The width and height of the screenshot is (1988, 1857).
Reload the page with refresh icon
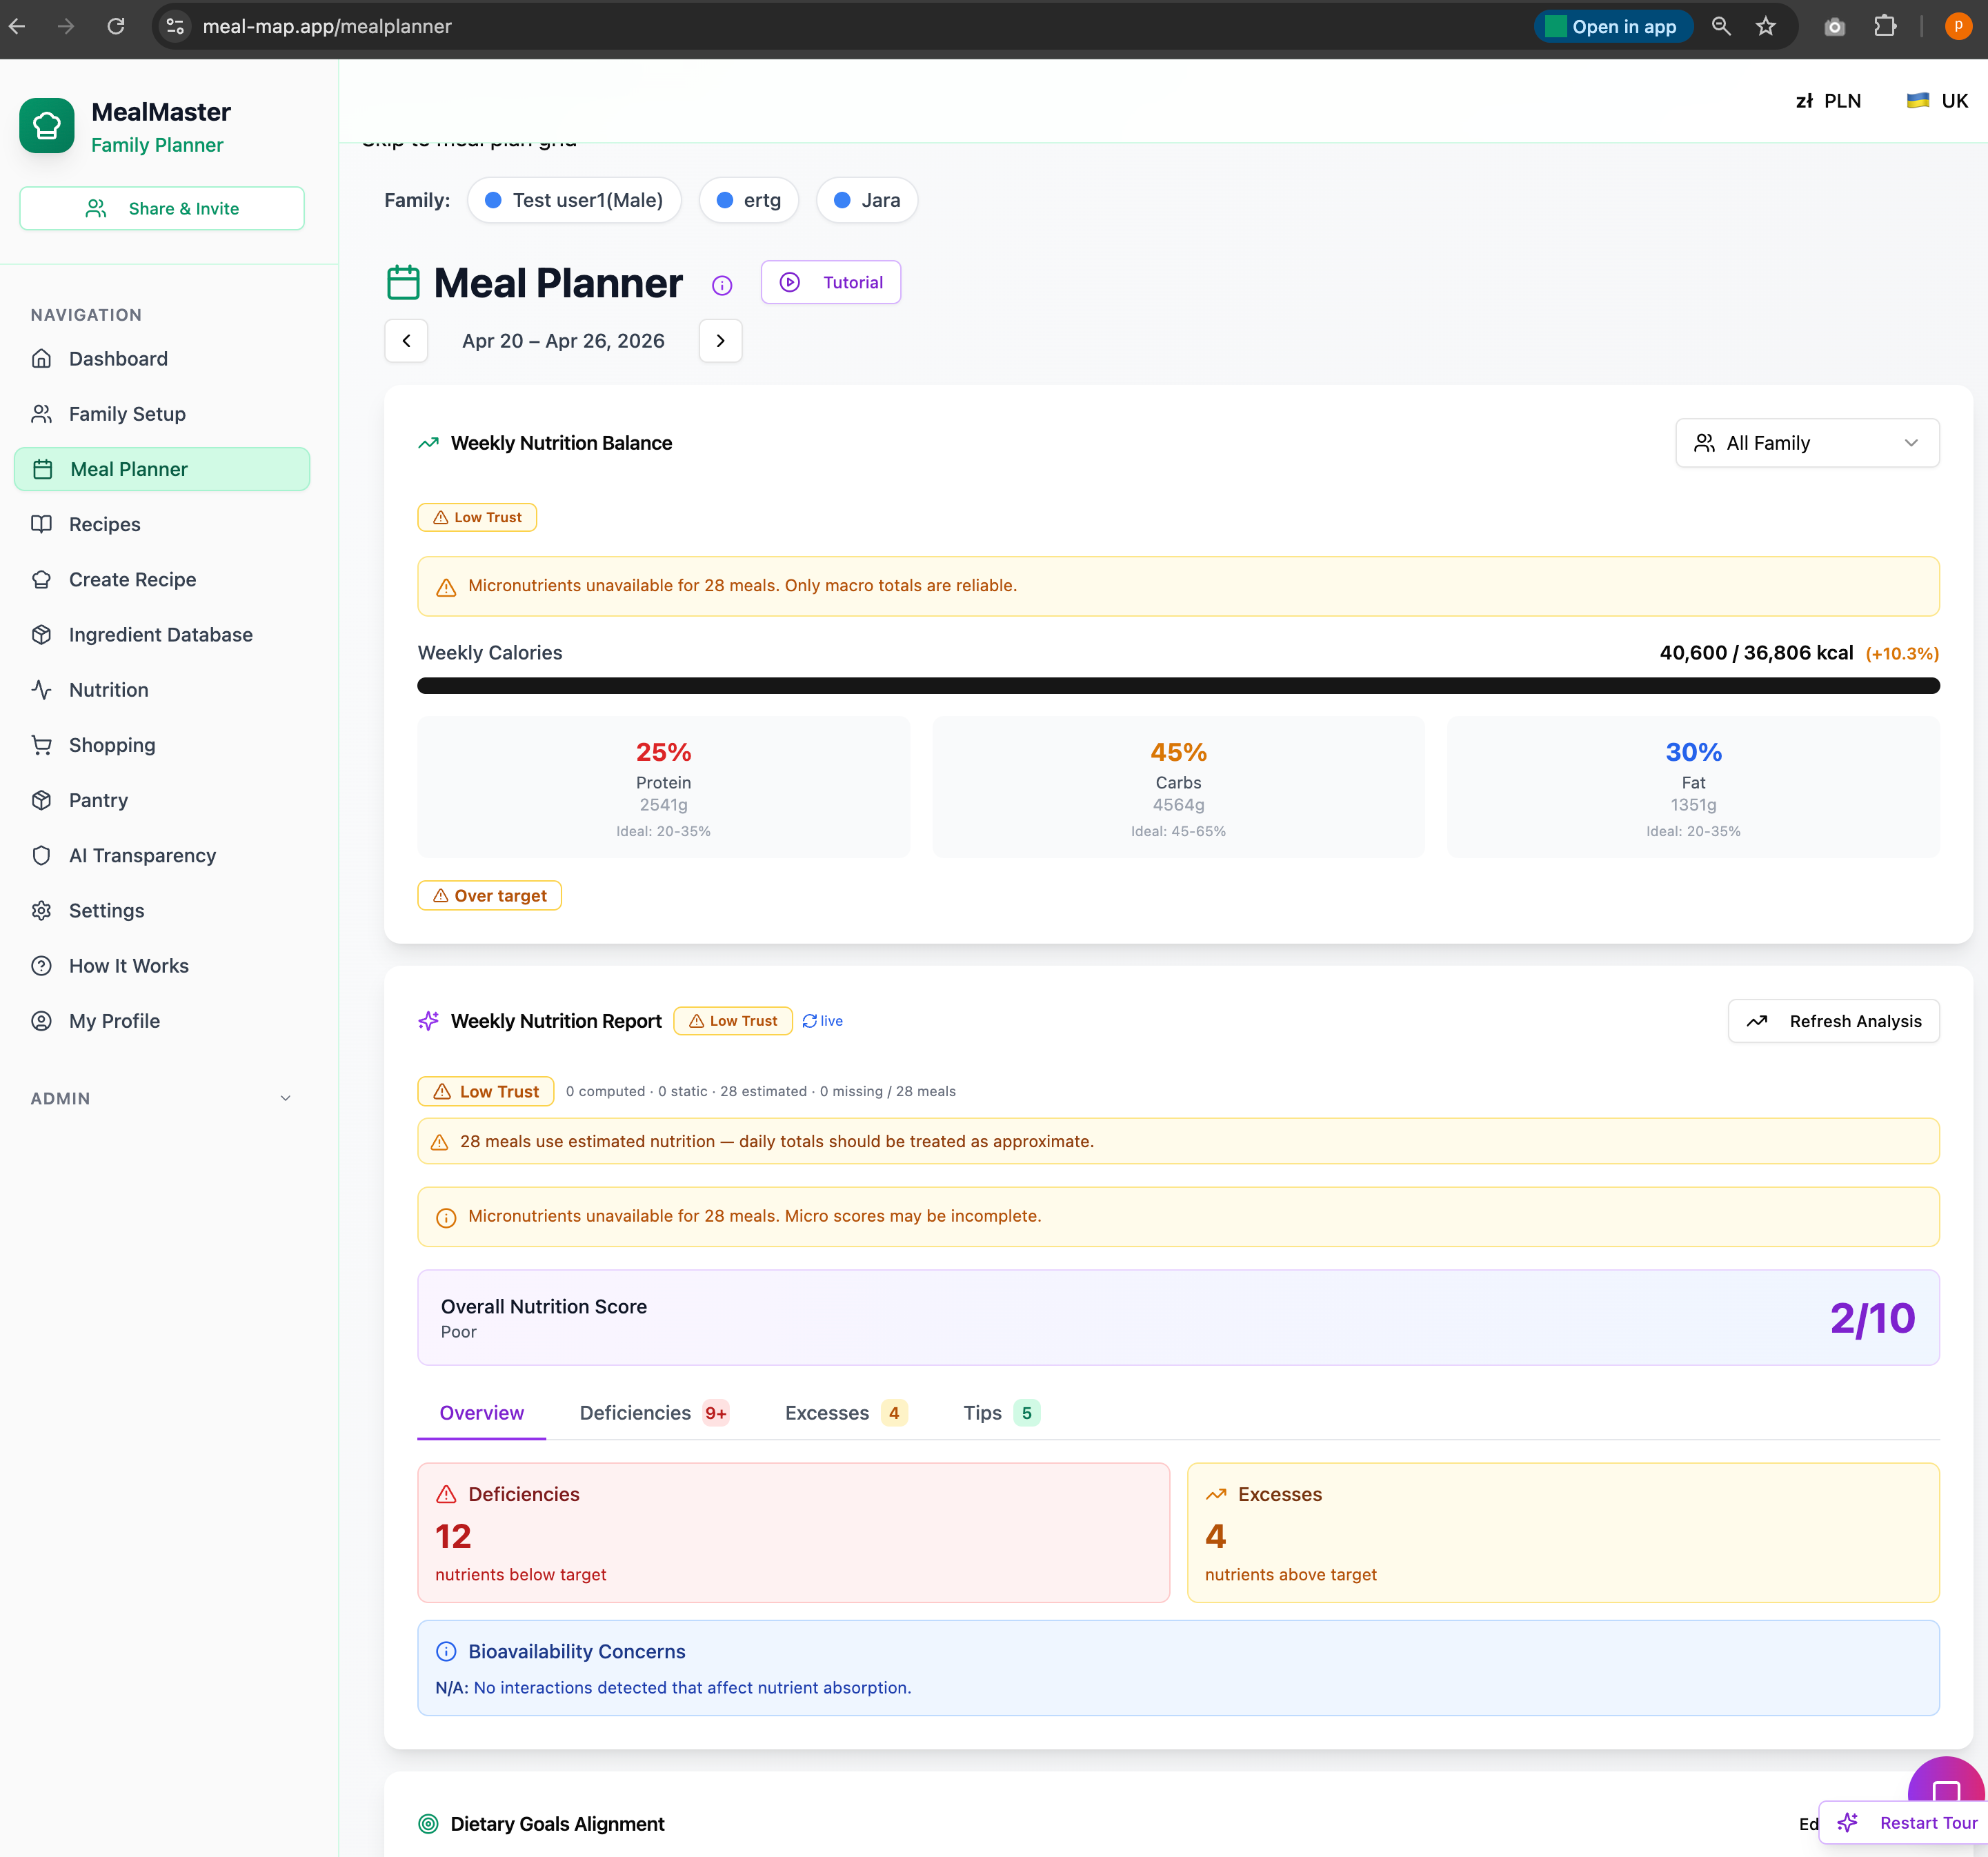tap(116, 26)
